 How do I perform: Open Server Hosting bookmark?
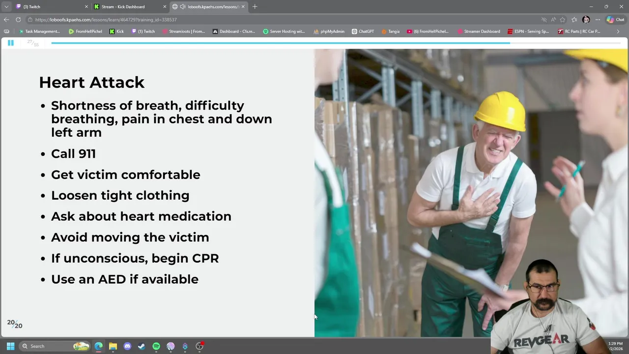tap(284, 31)
